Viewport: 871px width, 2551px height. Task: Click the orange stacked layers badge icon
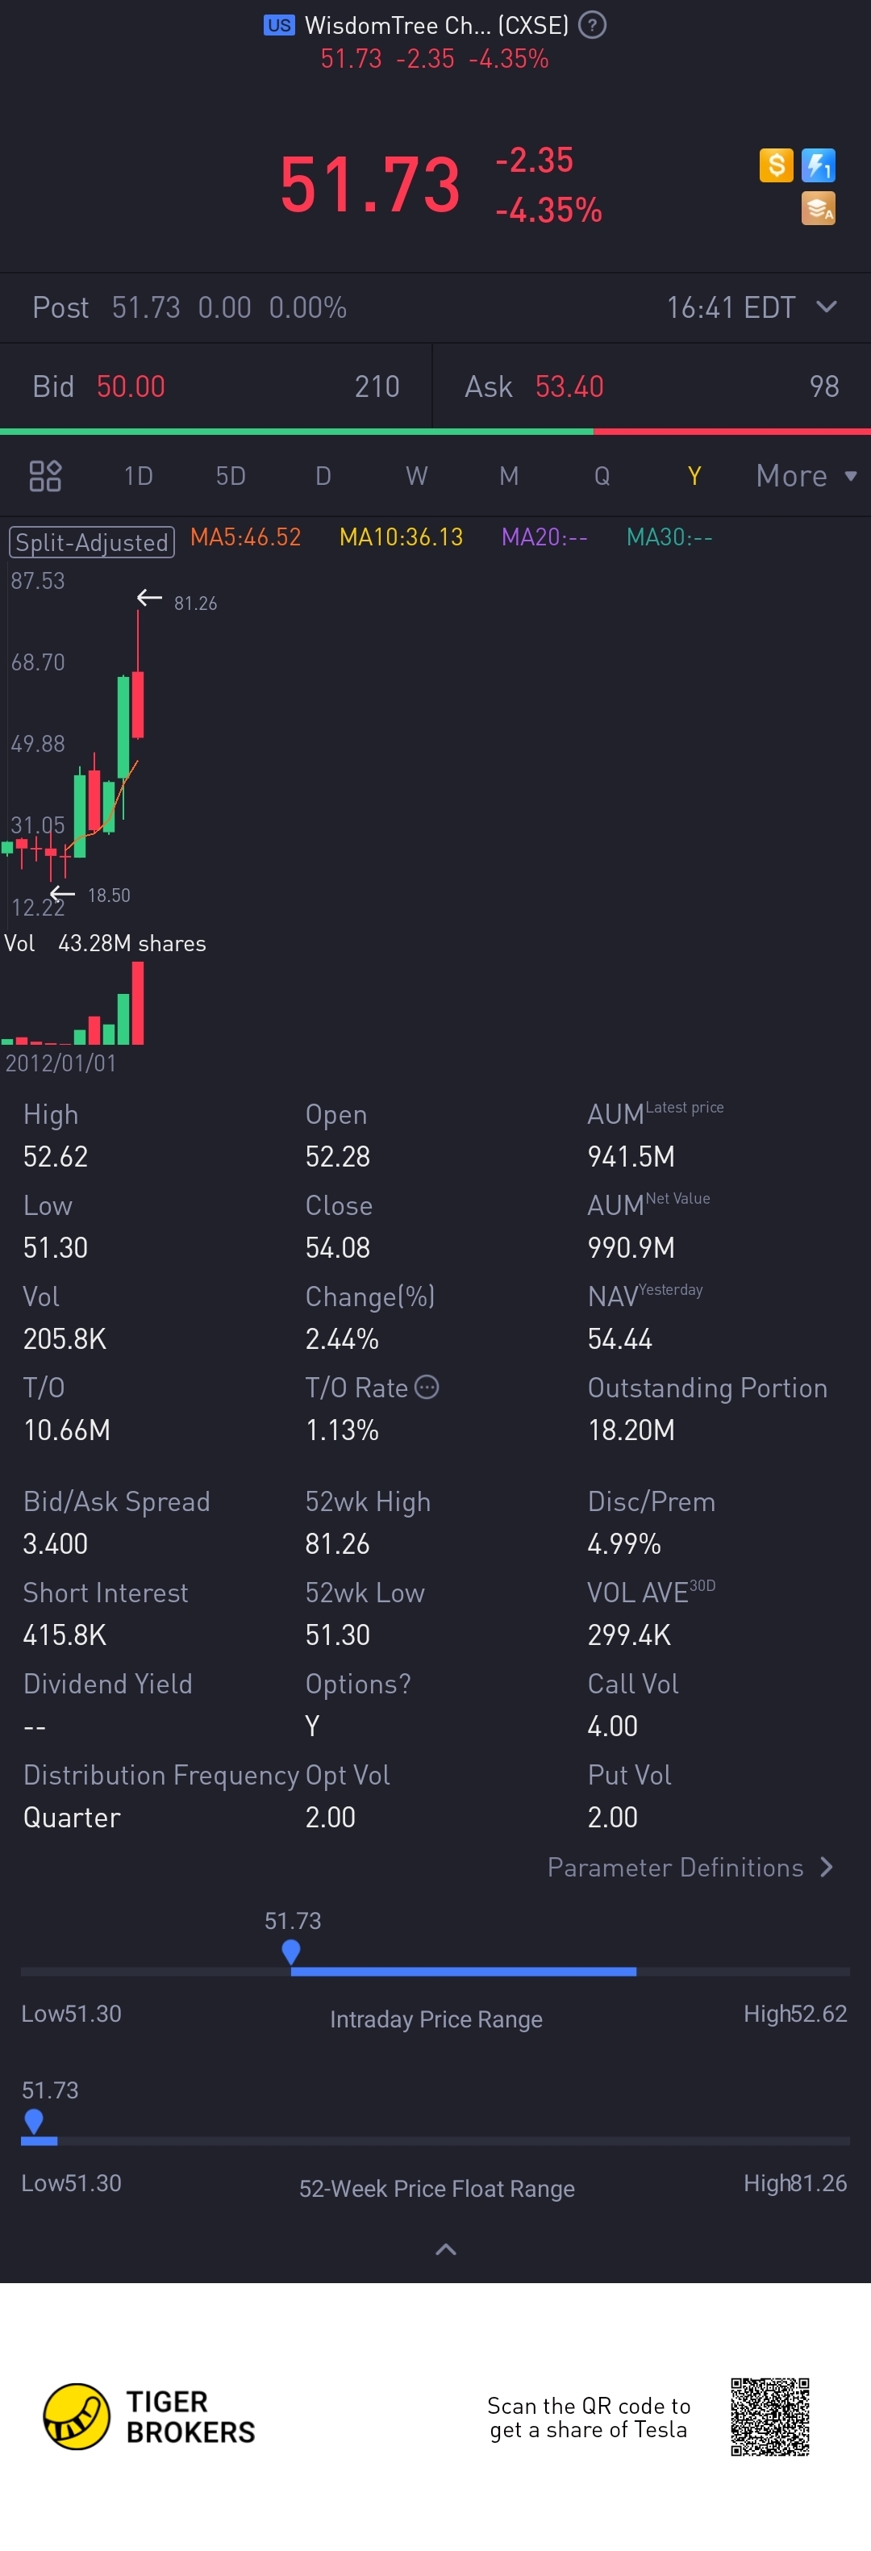tap(819, 209)
